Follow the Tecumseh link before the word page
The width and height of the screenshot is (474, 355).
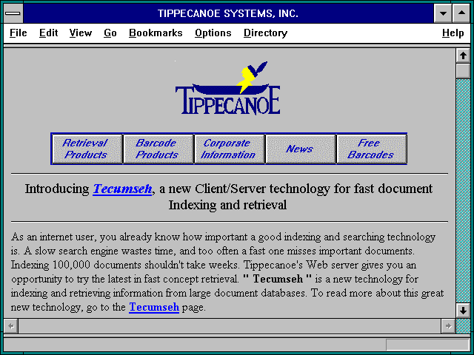(x=154, y=307)
